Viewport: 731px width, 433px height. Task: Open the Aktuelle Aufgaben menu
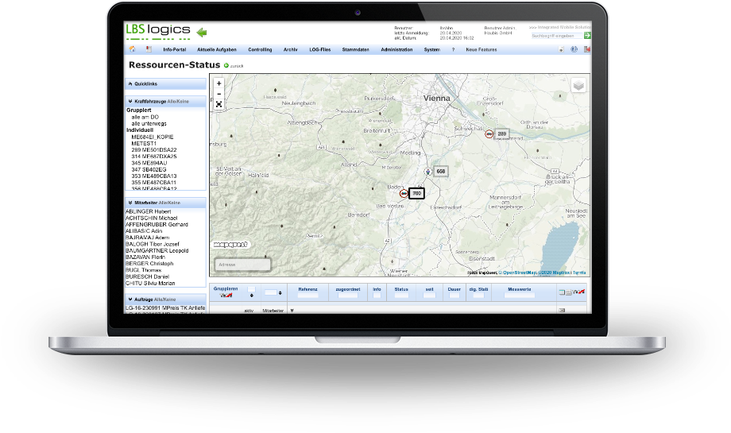[217, 49]
